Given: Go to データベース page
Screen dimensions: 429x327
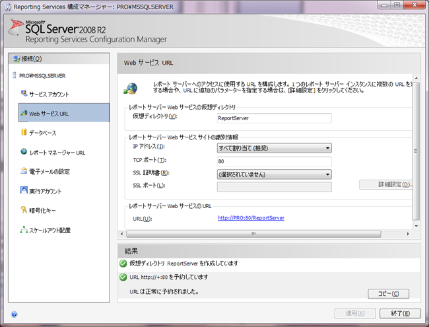Looking at the screenshot, I should [43, 133].
